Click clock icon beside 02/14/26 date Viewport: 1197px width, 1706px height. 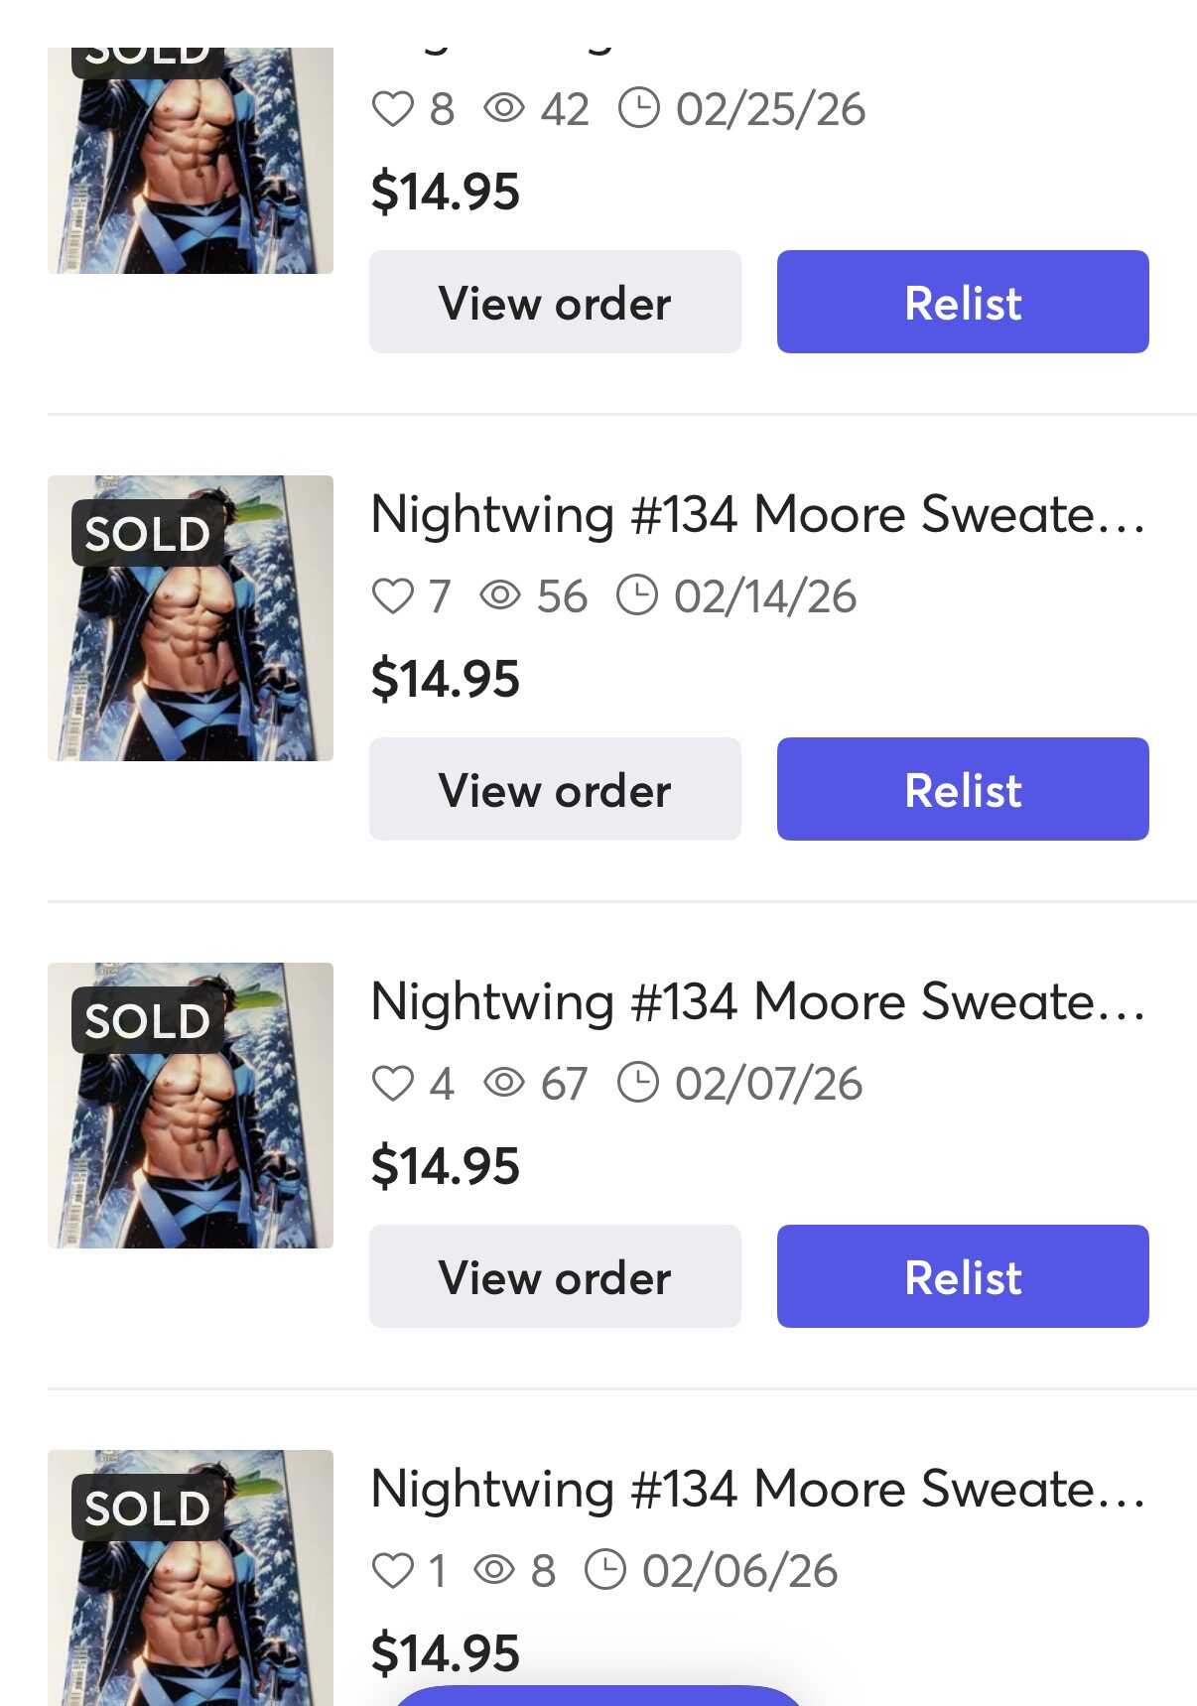(x=636, y=595)
